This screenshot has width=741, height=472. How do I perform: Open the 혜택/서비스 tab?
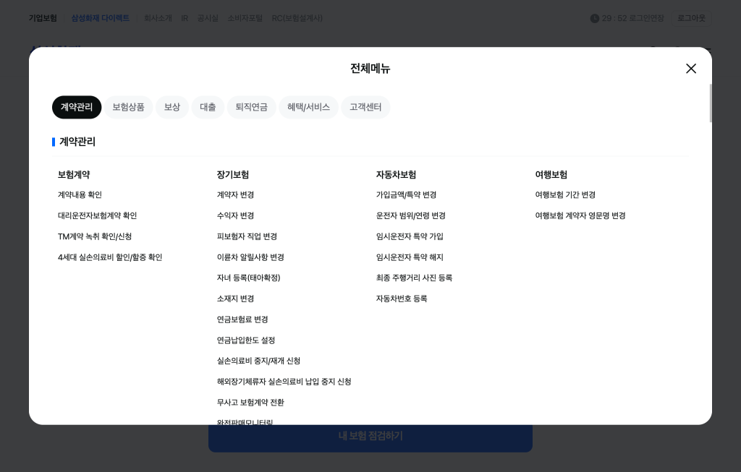click(308, 107)
